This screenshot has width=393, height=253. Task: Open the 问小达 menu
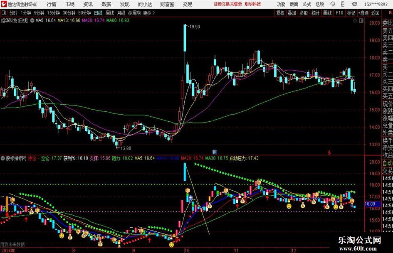pyautogui.click(x=145, y=4)
